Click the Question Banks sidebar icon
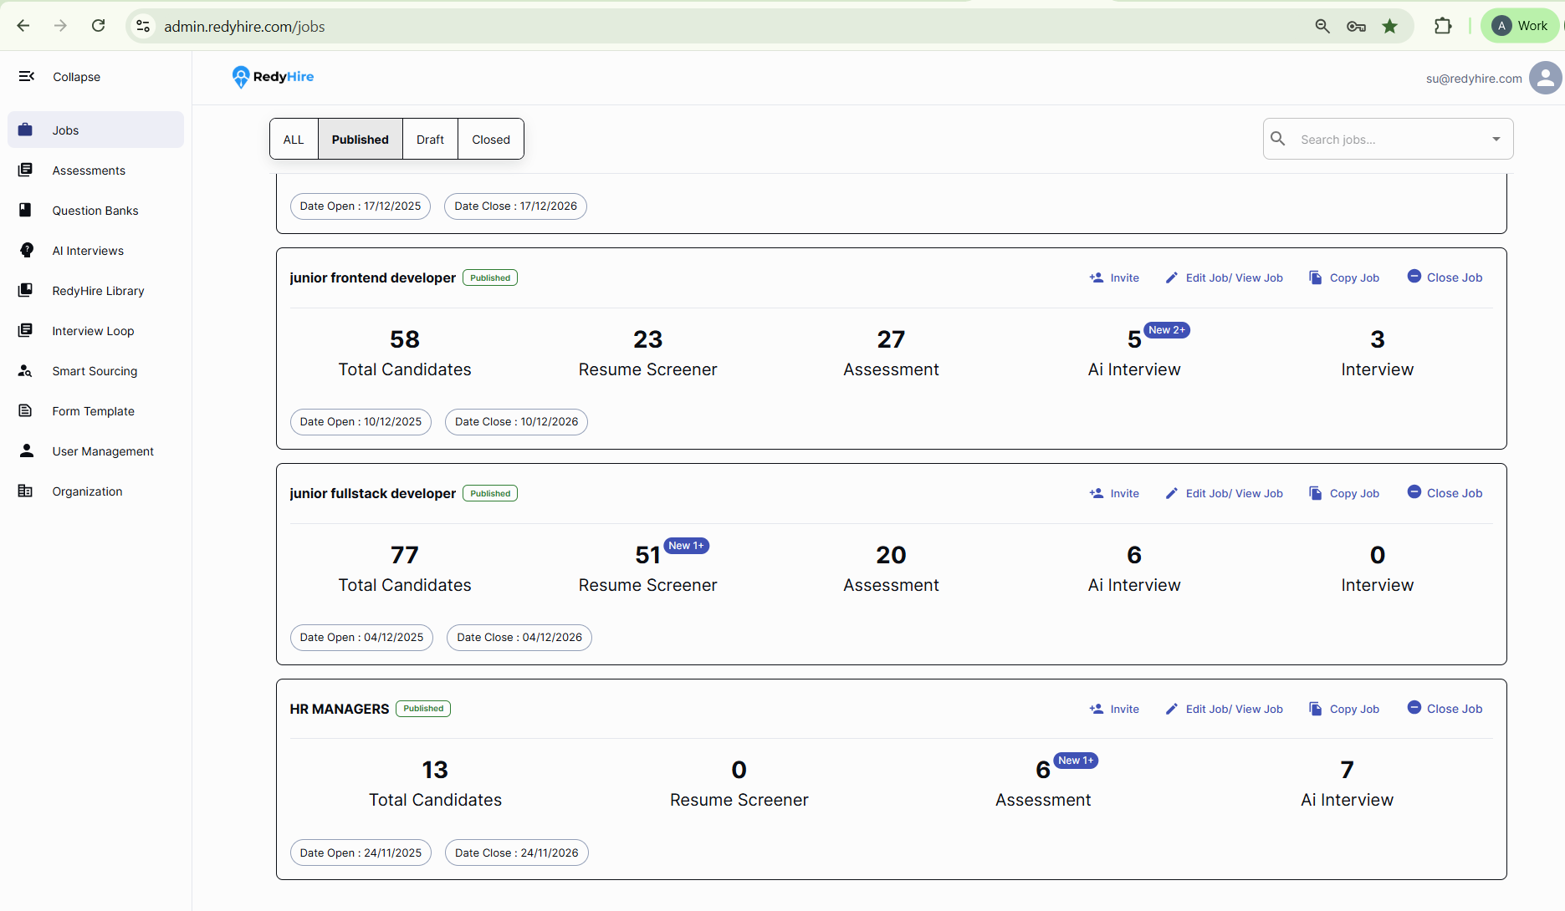The width and height of the screenshot is (1565, 911). pos(26,211)
